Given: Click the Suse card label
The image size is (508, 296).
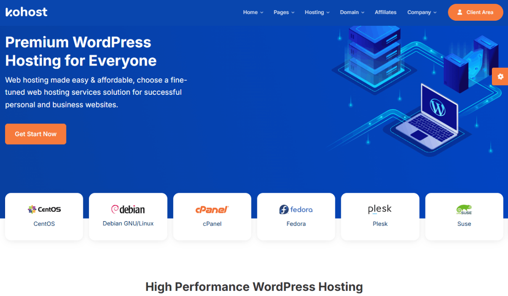Looking at the screenshot, I should point(464,224).
